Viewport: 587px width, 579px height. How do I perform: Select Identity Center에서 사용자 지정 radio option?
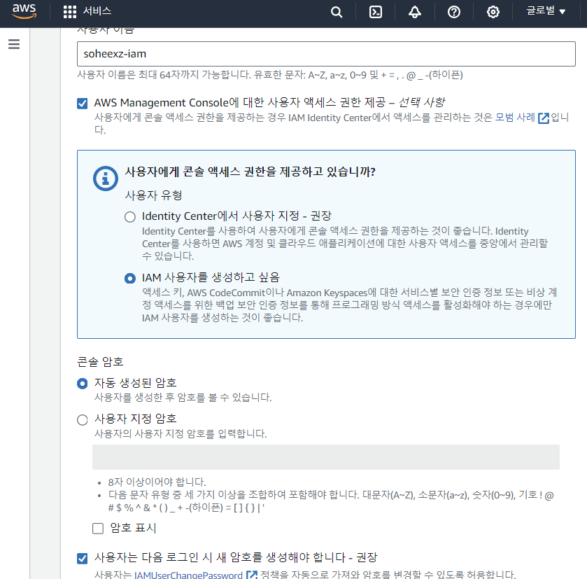[130, 217]
